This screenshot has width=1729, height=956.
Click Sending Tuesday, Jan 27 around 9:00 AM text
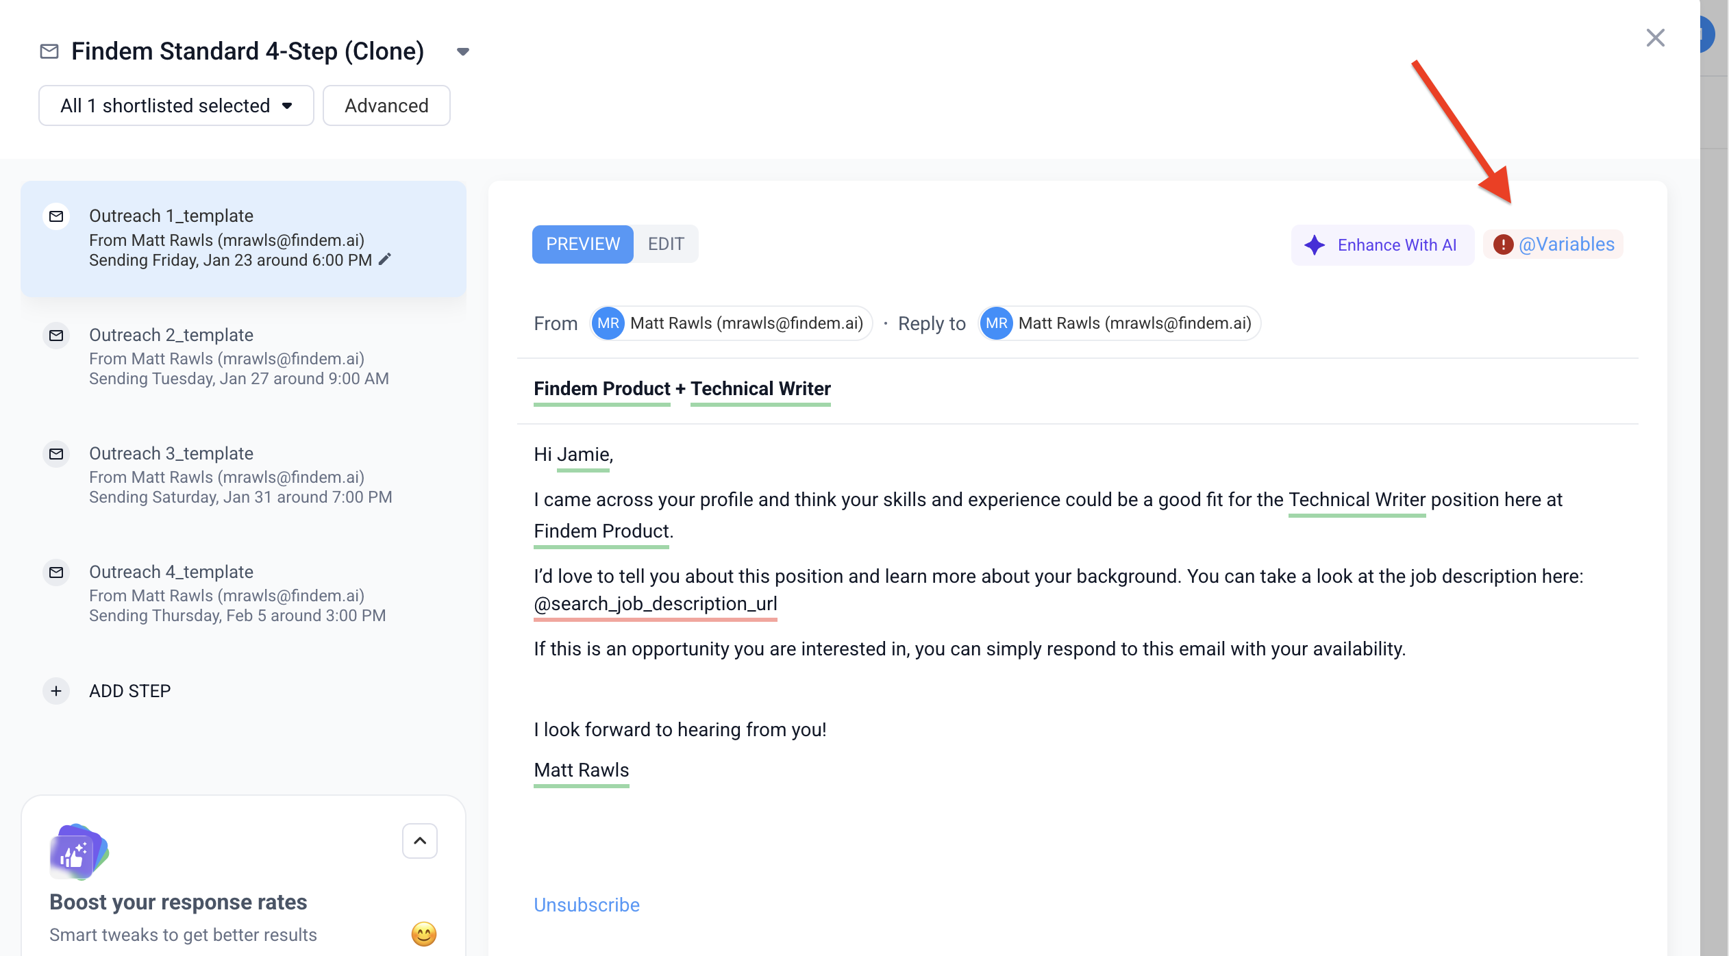[x=238, y=379]
